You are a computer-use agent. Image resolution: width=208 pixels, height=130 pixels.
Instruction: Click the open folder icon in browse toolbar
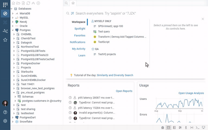pyautogui.click(x=18, y=3)
